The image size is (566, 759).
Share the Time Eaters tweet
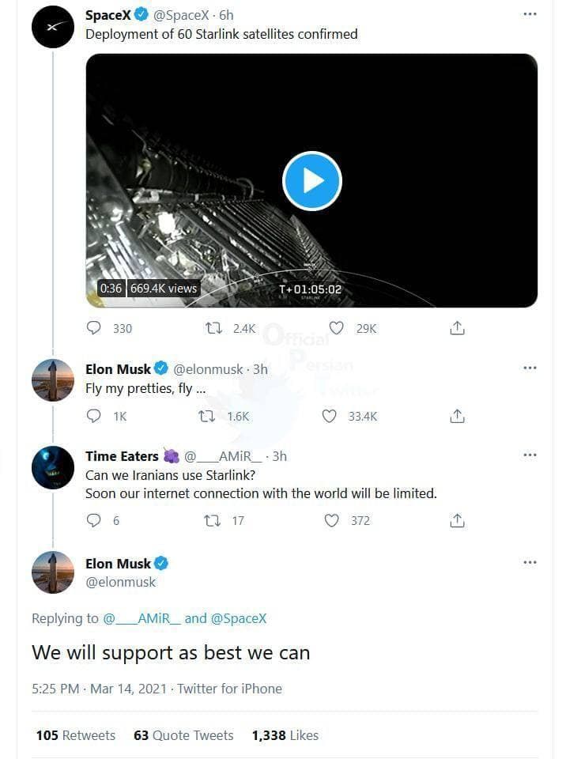tap(457, 520)
